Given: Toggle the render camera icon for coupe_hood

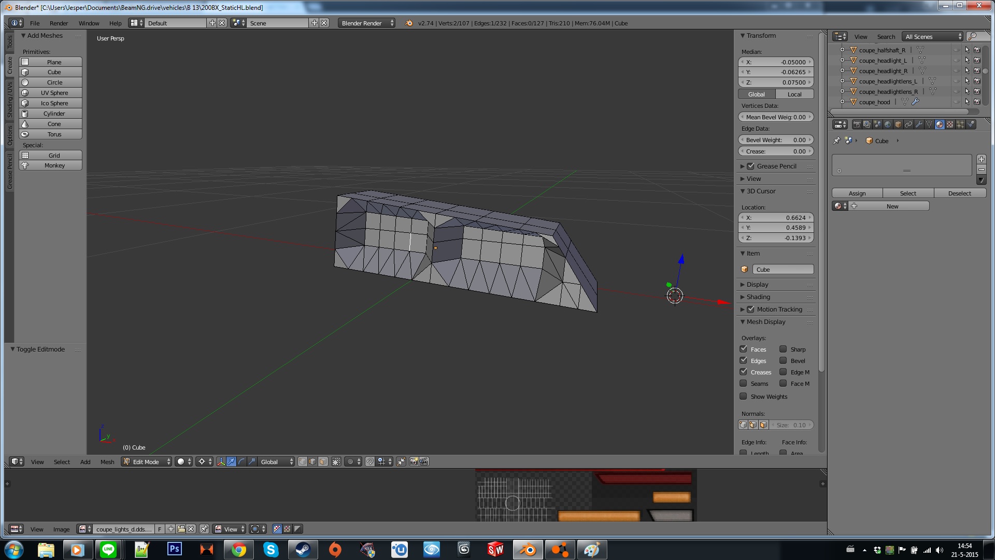Looking at the screenshot, I should 977,102.
